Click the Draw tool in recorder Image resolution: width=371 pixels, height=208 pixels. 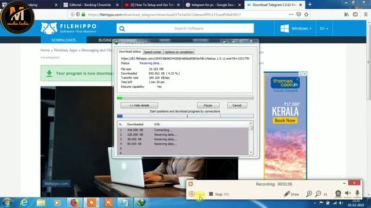[x=292, y=194]
